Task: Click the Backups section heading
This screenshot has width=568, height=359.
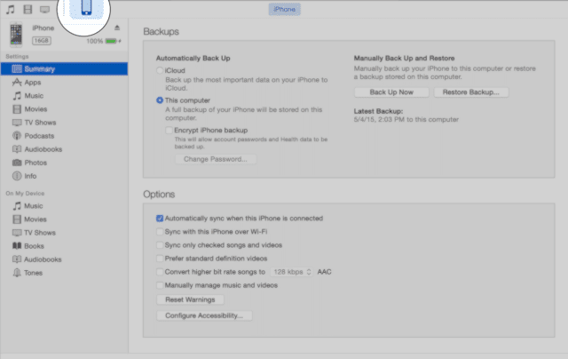Action: 161,32
